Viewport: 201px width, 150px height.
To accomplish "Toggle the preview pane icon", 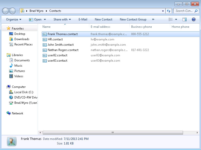I will [x=185, y=19].
